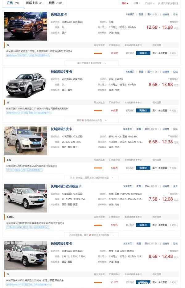This screenshot has width=185, height=288.
Task: Add 长城炮 2019款 to 对比 compare
Action: pos(173,53)
